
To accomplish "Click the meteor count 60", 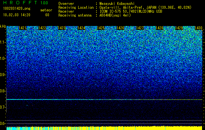I will pos(47,15).
